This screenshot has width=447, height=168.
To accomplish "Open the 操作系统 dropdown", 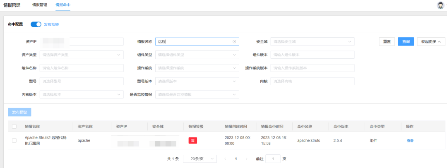I will coord(197,68).
